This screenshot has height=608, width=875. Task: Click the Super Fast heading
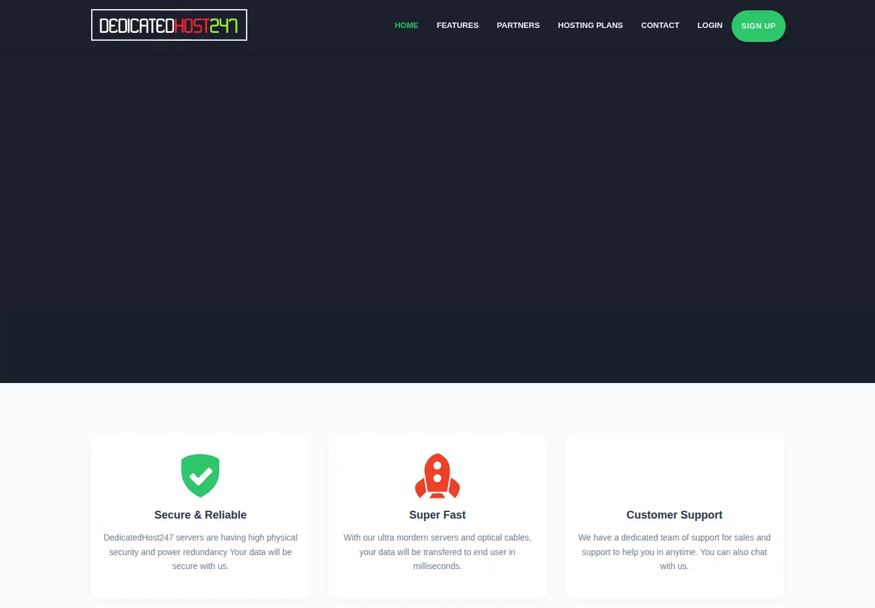click(x=437, y=515)
